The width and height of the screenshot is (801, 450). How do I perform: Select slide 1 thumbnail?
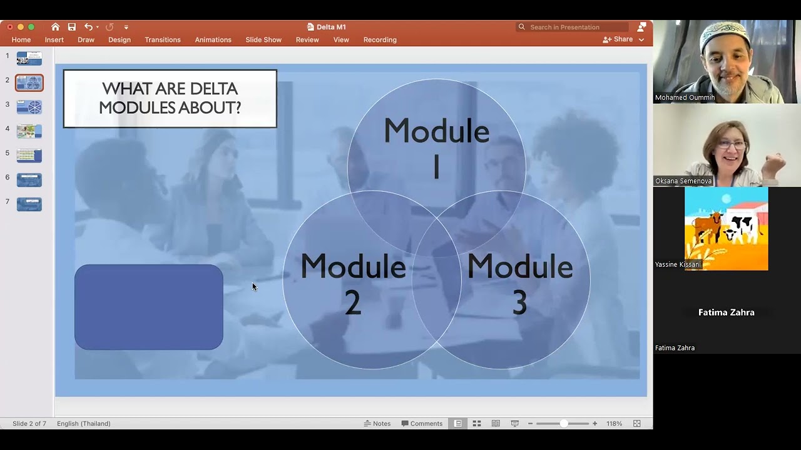29,59
